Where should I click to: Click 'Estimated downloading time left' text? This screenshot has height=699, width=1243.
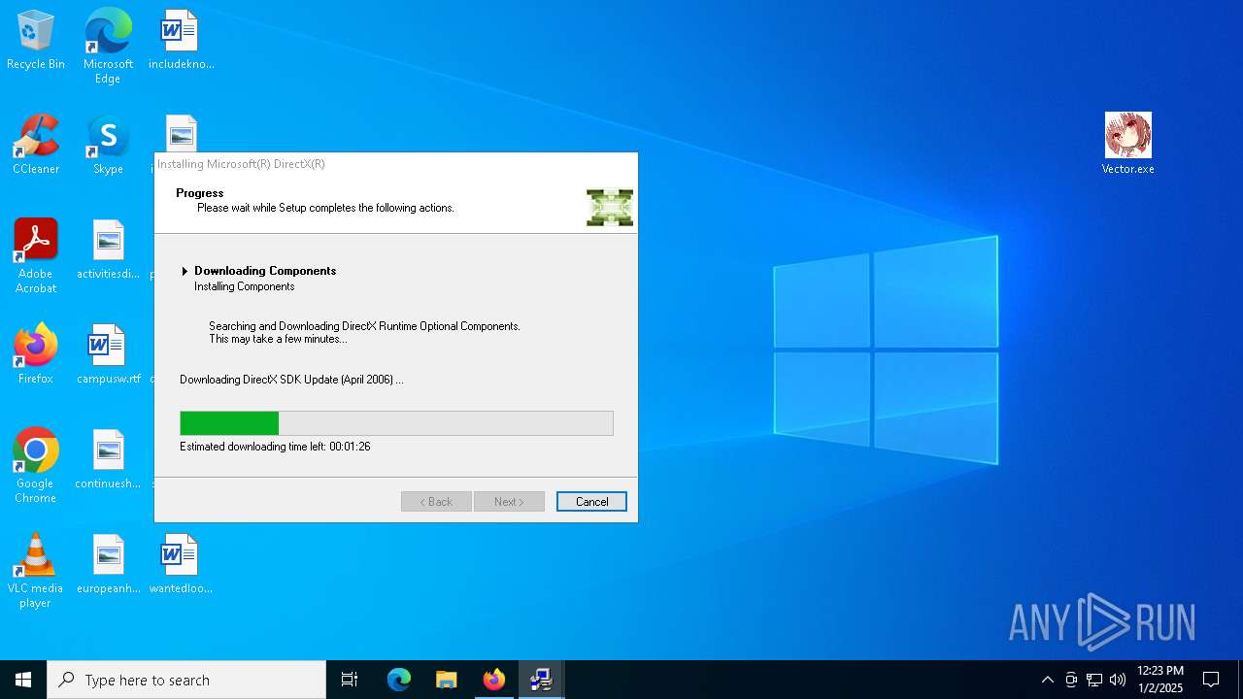275,447
